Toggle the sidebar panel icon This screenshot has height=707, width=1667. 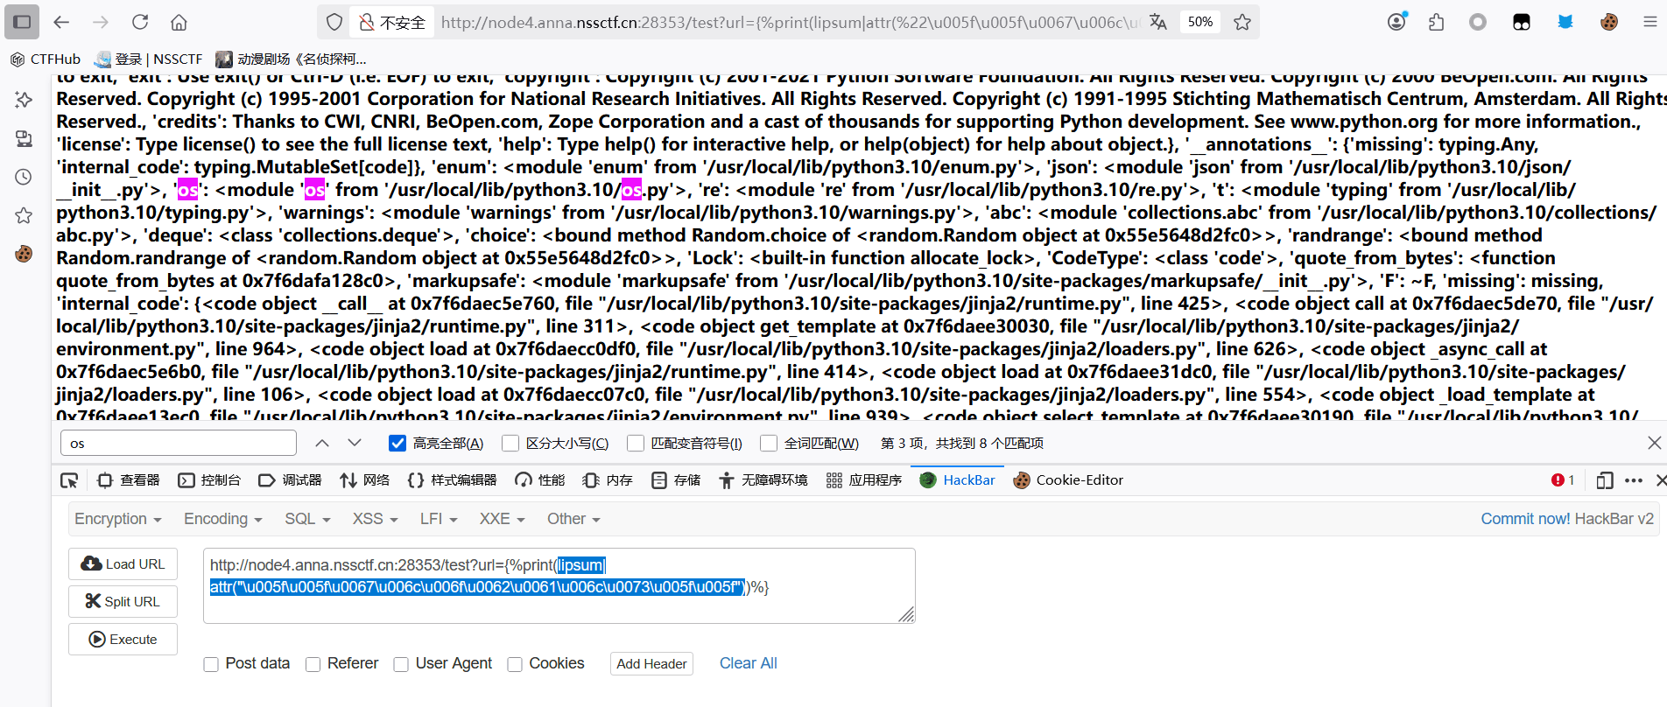[x=22, y=22]
